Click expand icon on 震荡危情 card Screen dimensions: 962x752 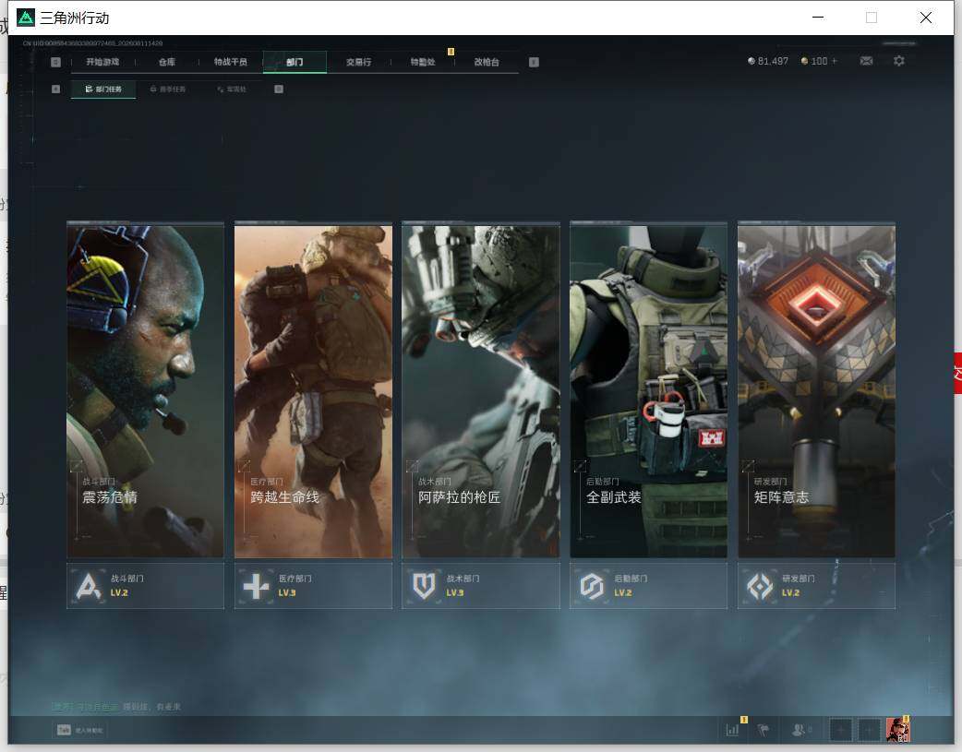tap(76, 466)
